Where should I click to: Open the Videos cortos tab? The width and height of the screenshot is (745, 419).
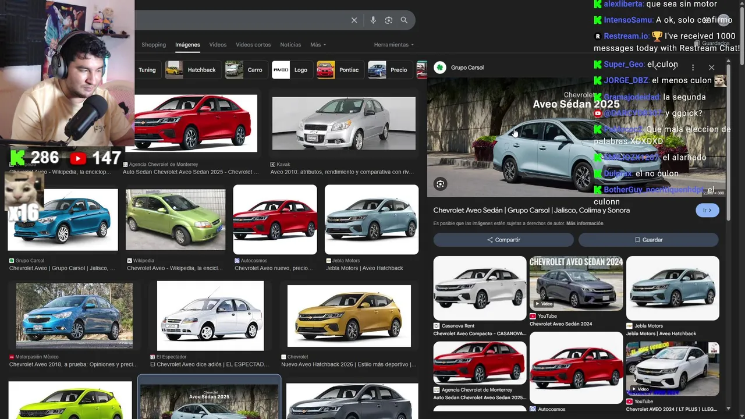coord(253,45)
